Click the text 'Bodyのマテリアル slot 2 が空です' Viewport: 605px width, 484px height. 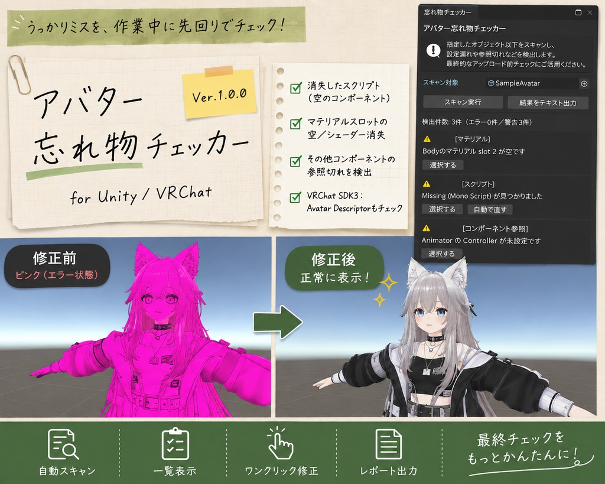click(474, 151)
